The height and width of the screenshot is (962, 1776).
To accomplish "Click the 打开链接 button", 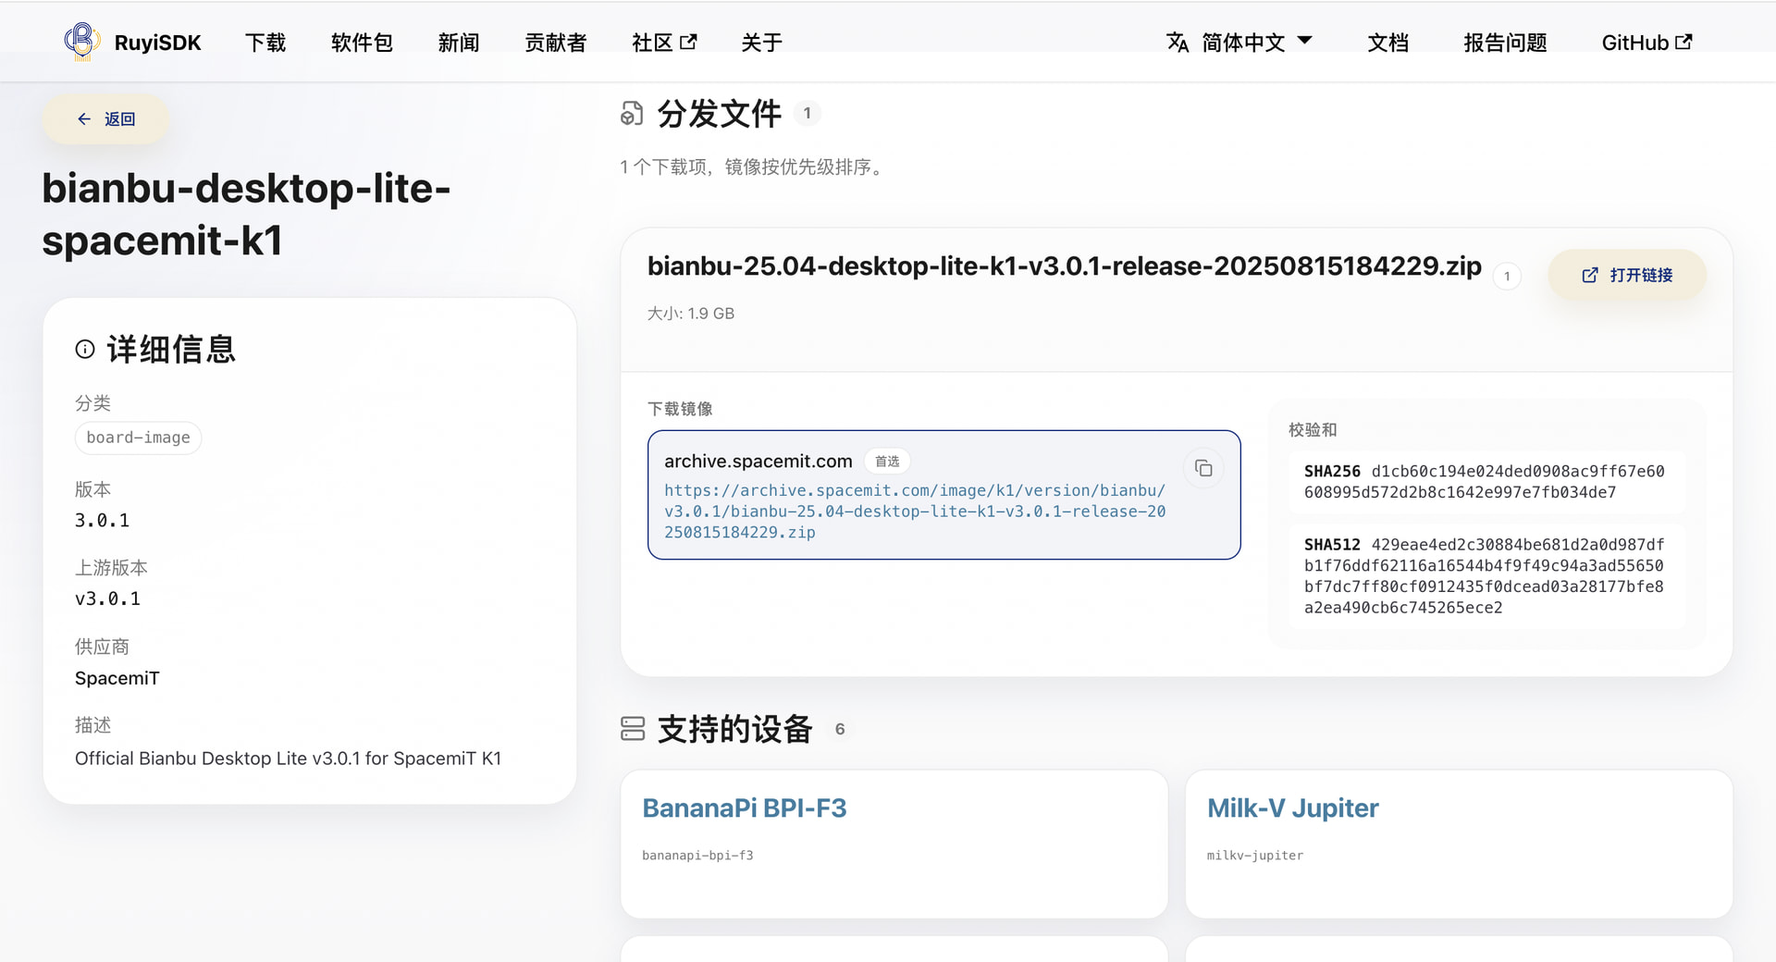I will coord(1627,275).
